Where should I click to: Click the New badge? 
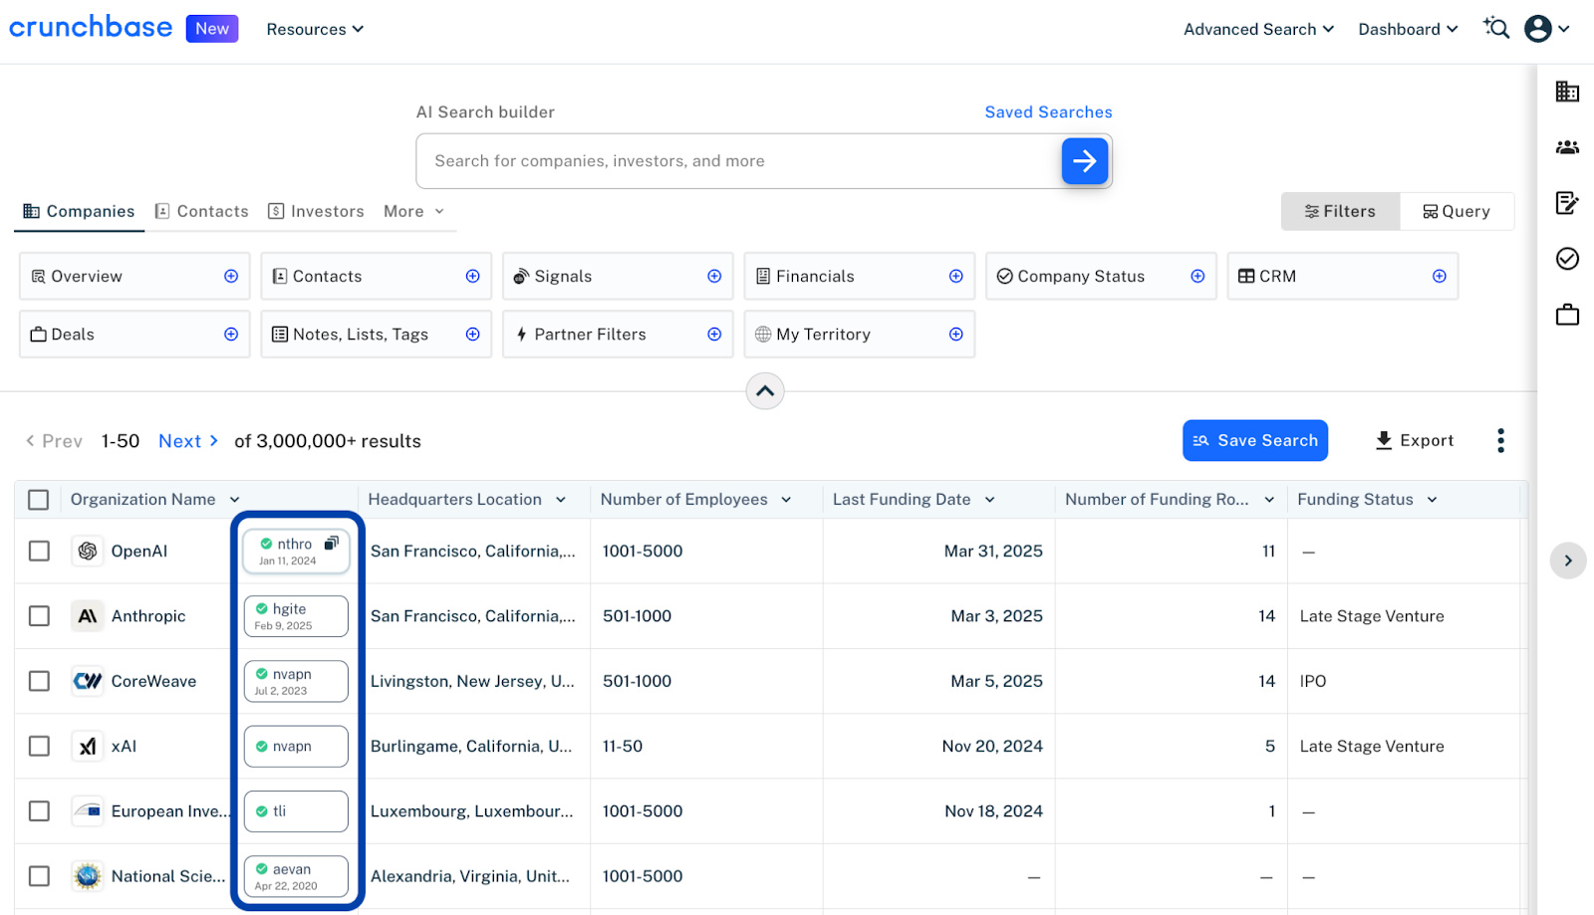(212, 28)
